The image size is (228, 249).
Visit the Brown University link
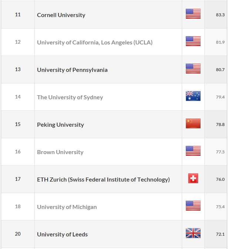tap(60, 152)
